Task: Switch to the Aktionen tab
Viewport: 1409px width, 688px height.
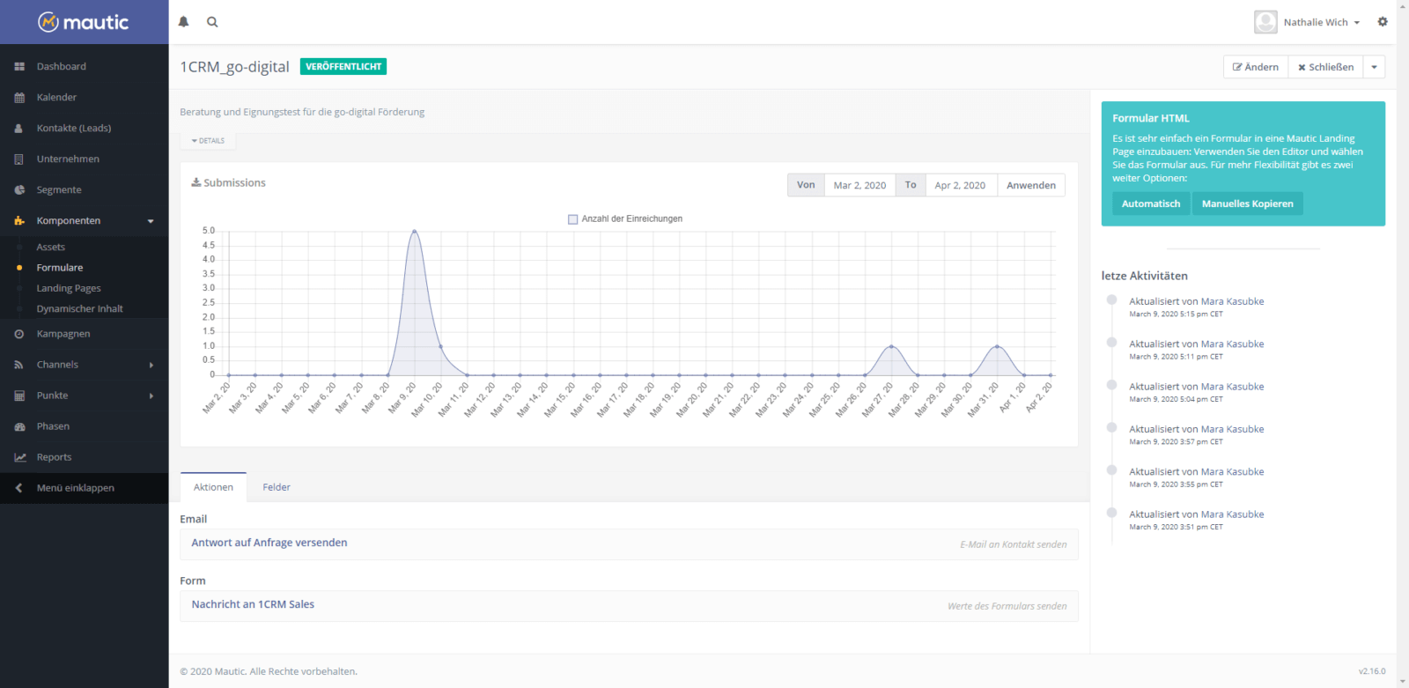Action: coord(213,487)
